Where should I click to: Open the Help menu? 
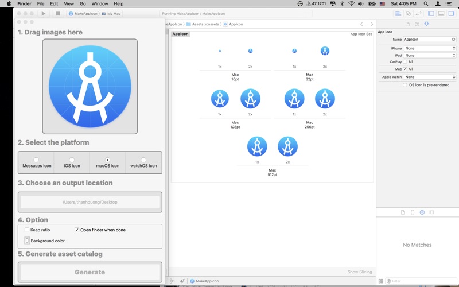[x=119, y=3]
